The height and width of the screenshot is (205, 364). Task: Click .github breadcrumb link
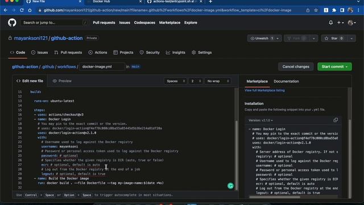[48, 67]
